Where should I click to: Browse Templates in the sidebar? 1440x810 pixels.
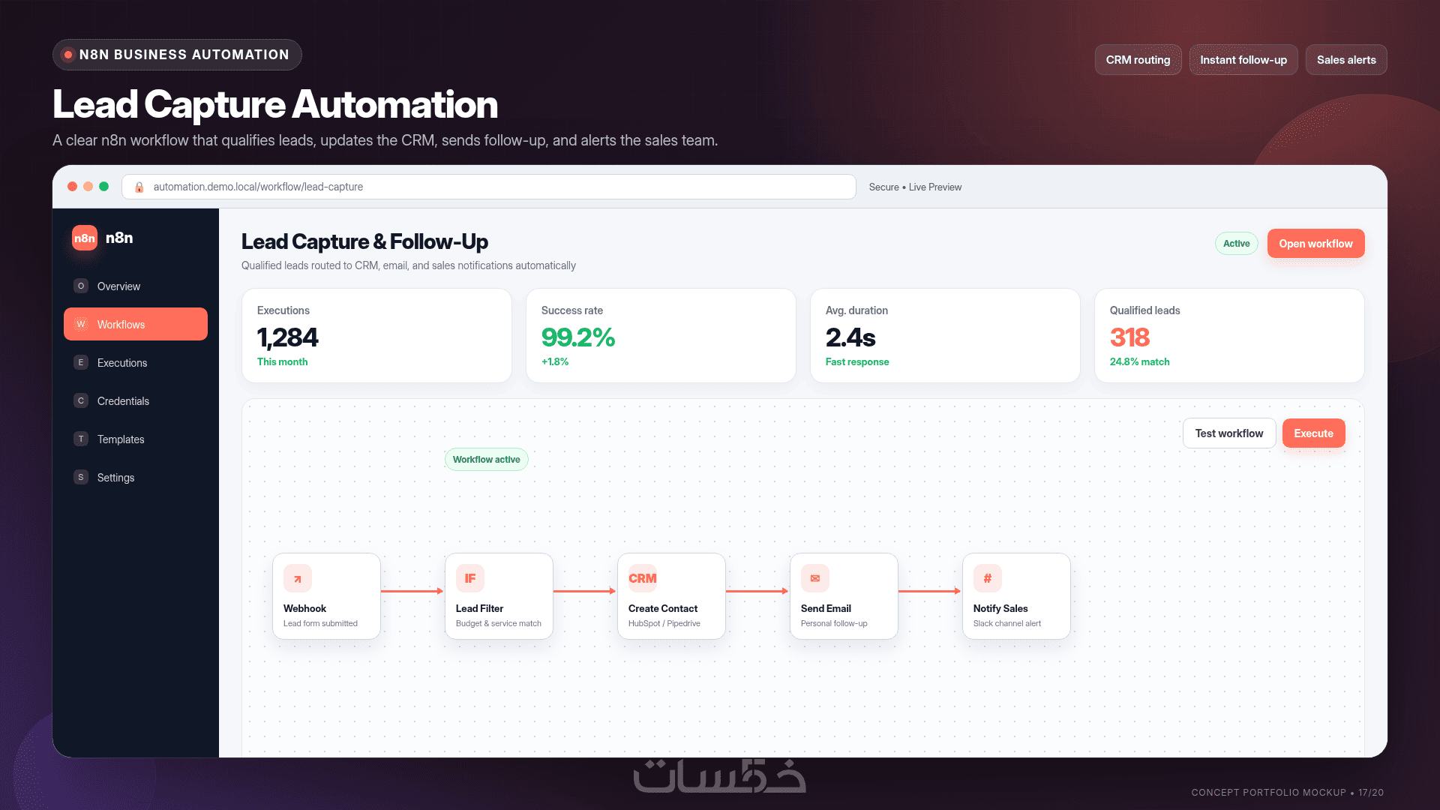[136, 439]
